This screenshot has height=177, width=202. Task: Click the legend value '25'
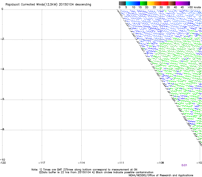pos(154,7)
